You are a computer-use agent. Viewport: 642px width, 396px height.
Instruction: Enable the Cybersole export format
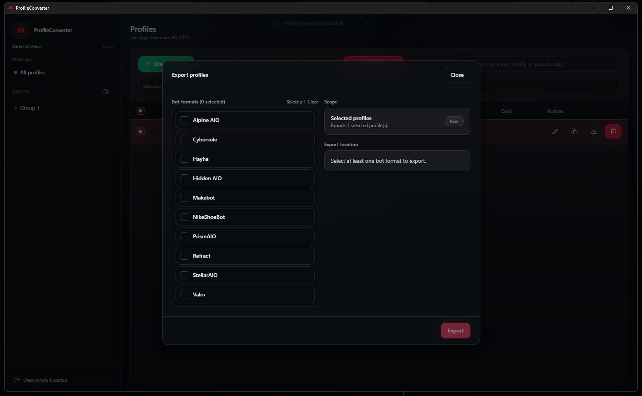(184, 139)
